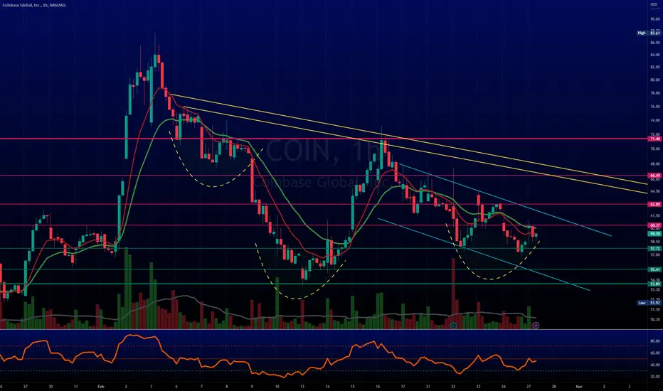Click the 27 date label near right side
Image resolution: width=663 pixels, height=391 pixels.
pyautogui.click(x=529, y=386)
